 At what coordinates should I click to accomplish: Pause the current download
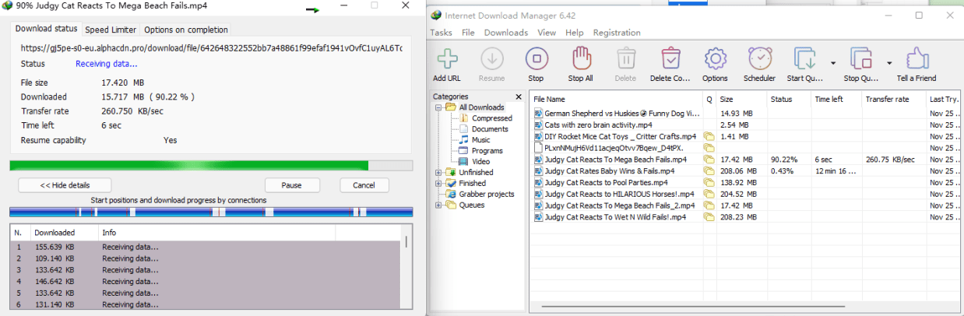point(291,185)
